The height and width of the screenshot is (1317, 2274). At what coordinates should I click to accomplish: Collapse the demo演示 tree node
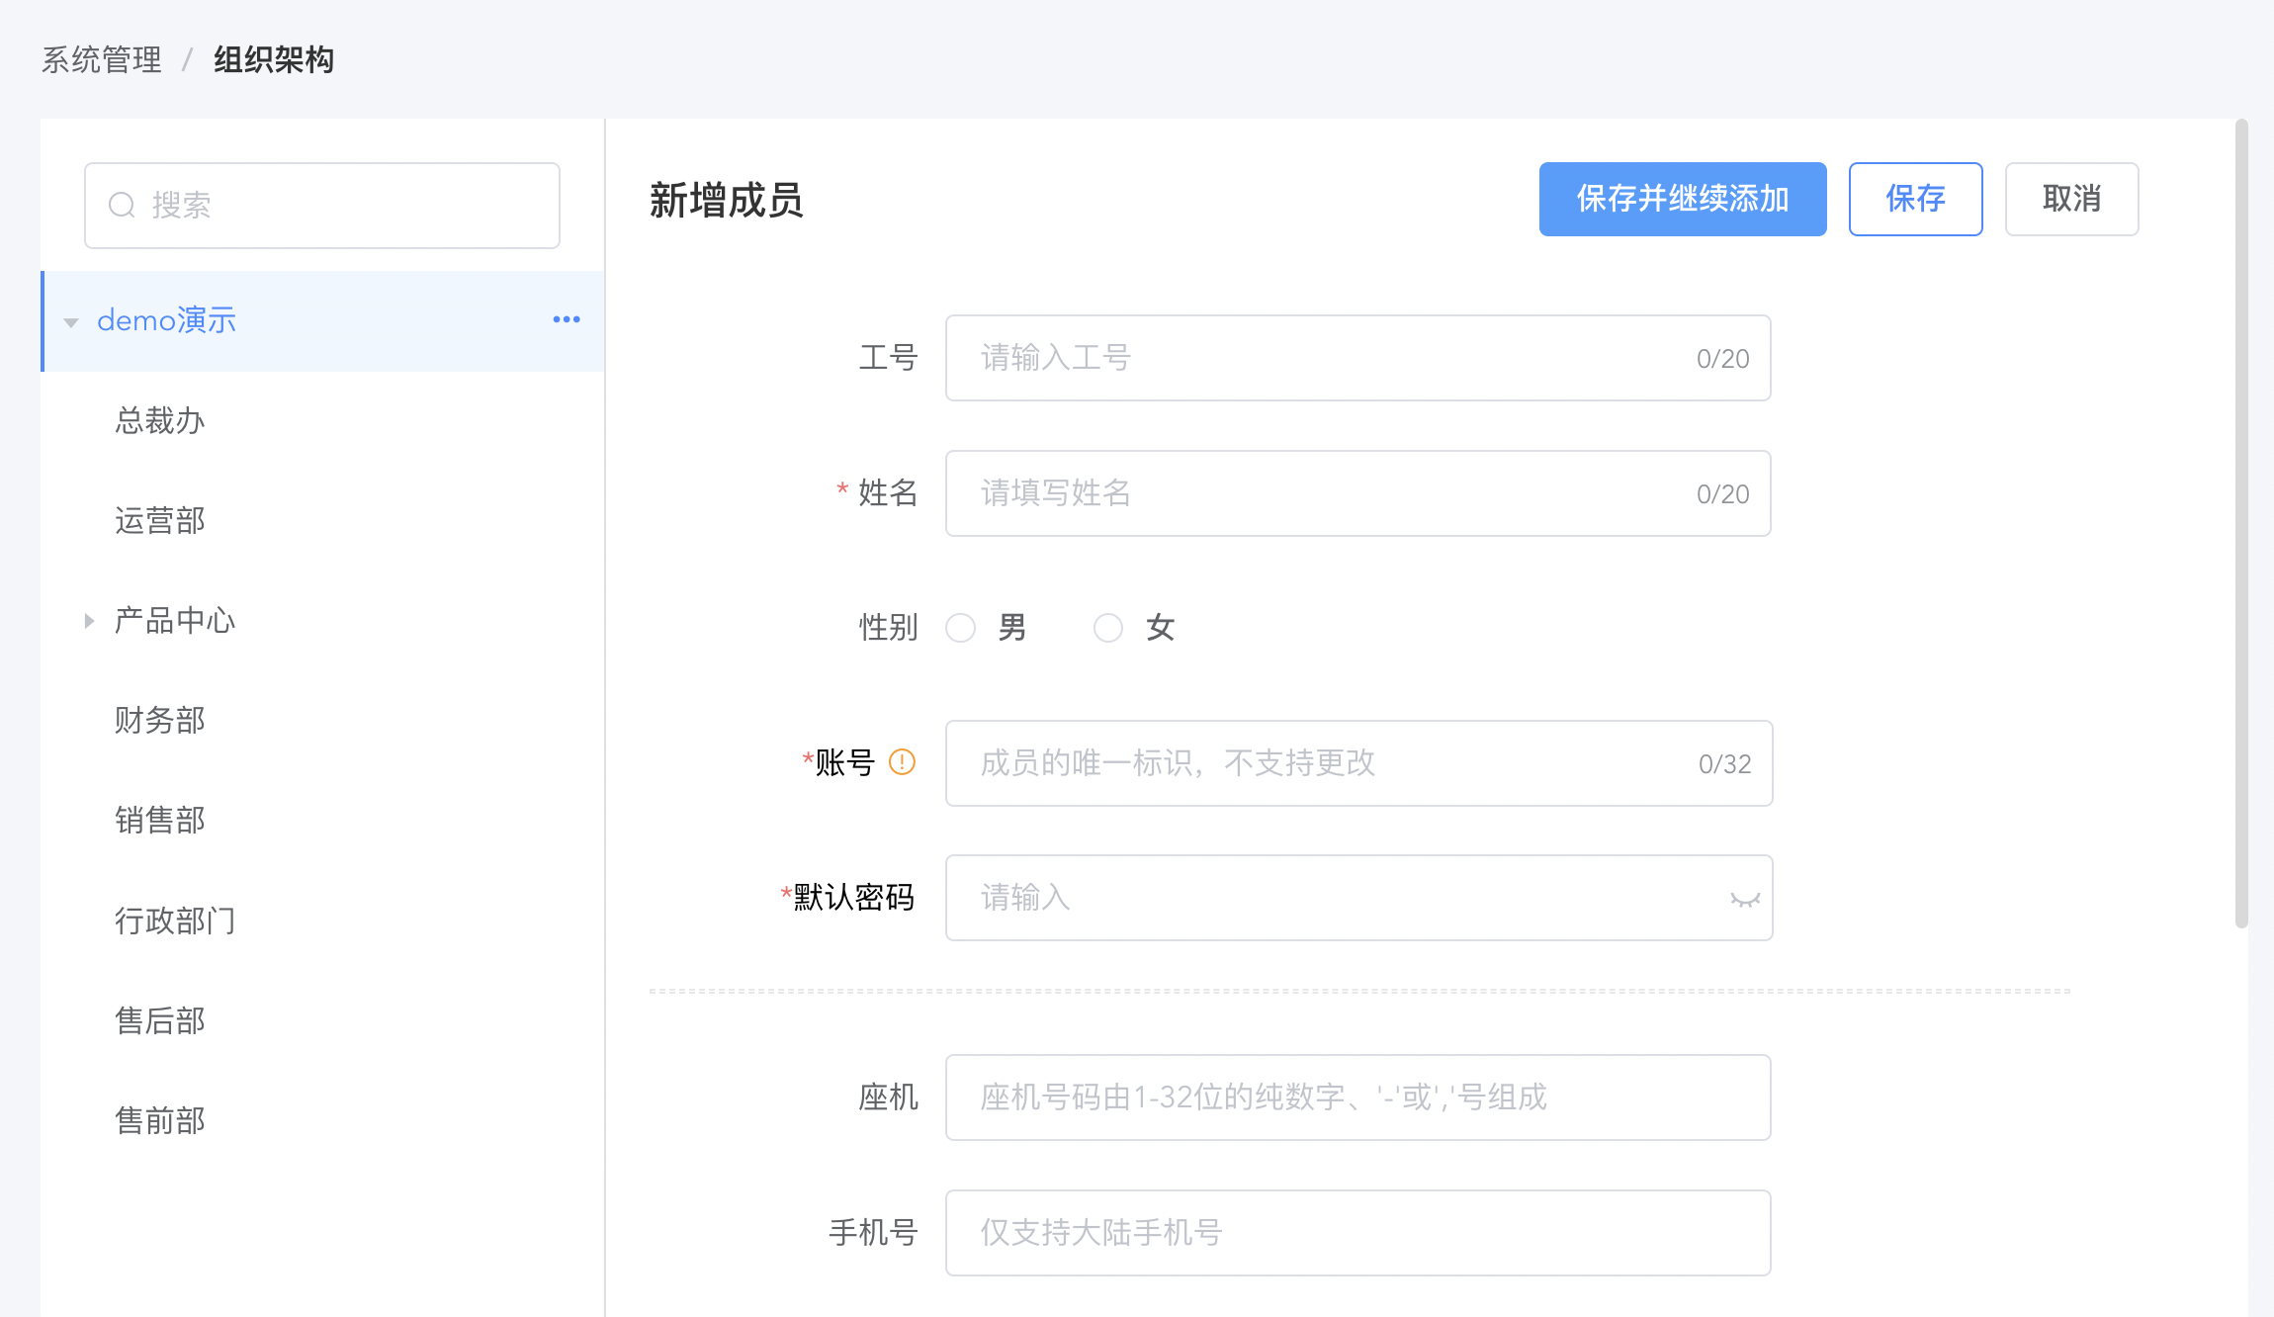(x=71, y=322)
